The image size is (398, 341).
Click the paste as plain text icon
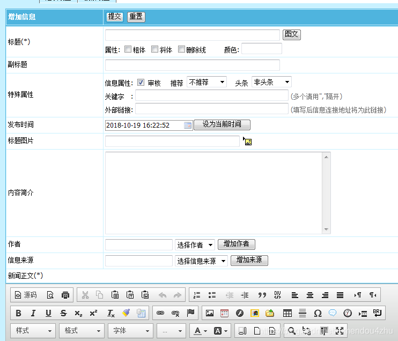point(130,295)
